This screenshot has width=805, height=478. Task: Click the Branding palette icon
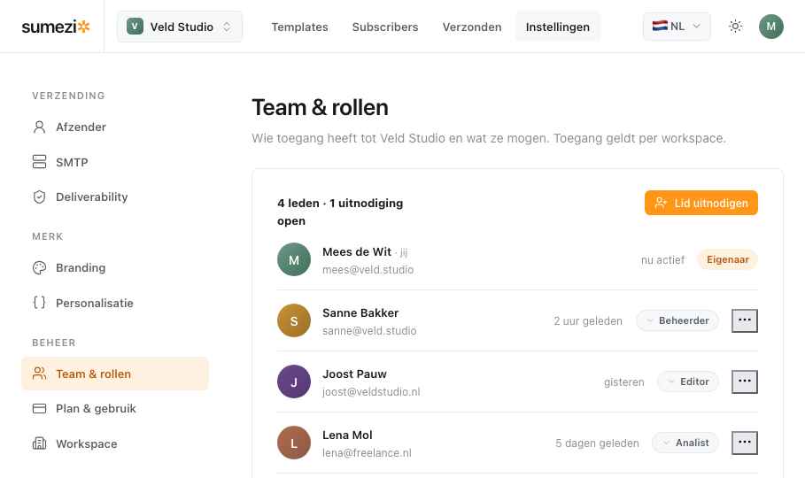coord(40,268)
